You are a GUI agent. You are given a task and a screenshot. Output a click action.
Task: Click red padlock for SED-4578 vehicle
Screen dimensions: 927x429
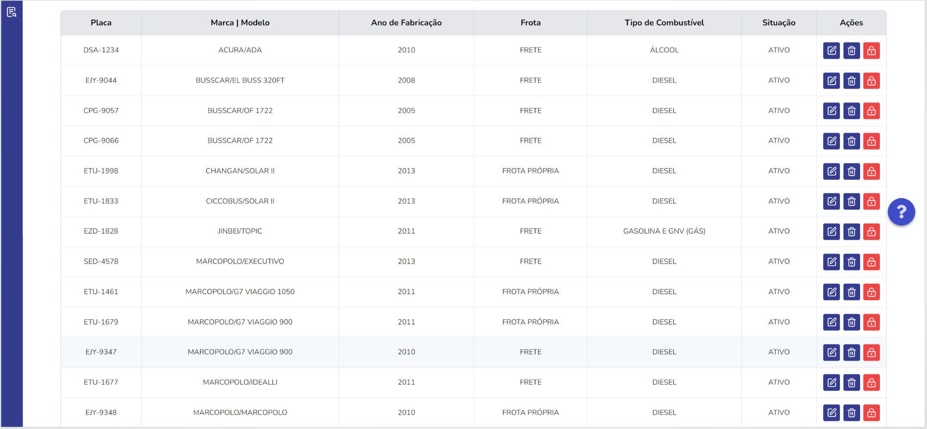pyautogui.click(x=871, y=262)
